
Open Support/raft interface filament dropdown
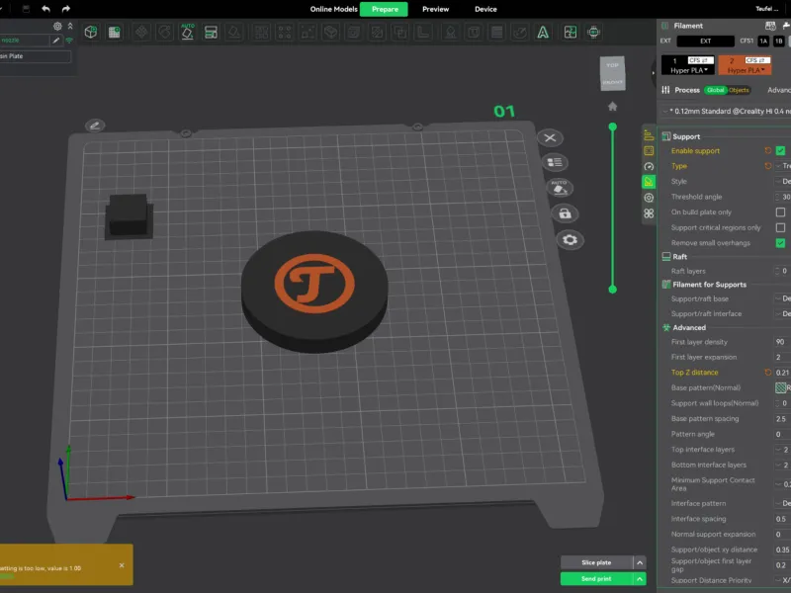pos(783,313)
